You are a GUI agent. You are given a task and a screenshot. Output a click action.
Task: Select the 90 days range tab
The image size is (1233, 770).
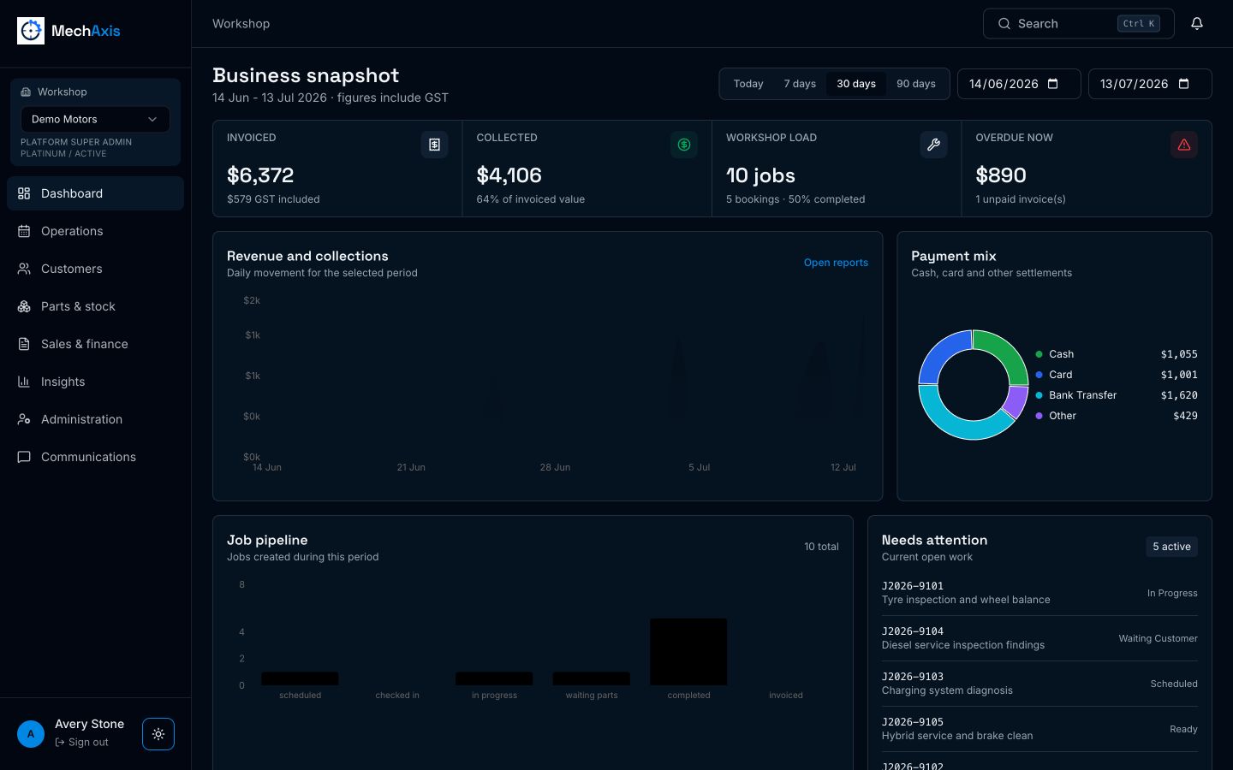click(x=916, y=84)
